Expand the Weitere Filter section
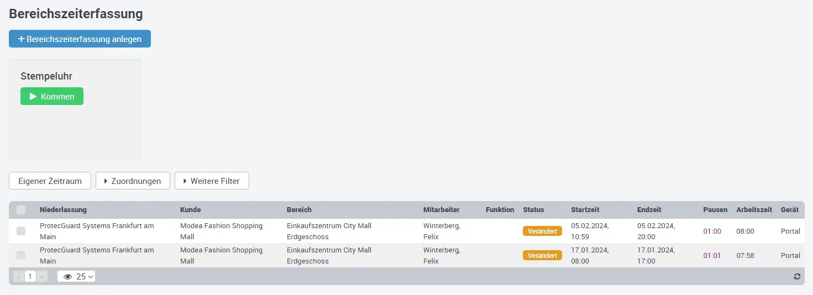 tap(212, 181)
